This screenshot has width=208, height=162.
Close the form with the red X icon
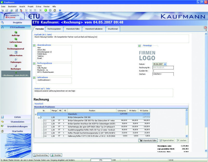[x=205, y=28]
